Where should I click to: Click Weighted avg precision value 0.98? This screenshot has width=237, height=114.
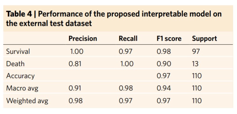(x=76, y=101)
